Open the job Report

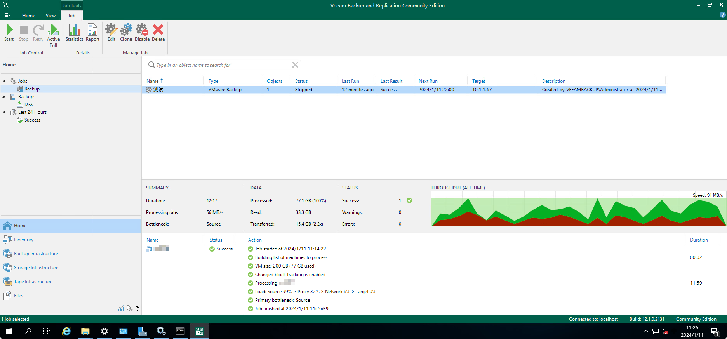(92, 33)
